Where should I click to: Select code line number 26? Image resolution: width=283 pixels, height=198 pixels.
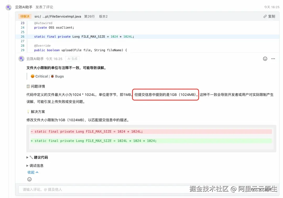23,37
